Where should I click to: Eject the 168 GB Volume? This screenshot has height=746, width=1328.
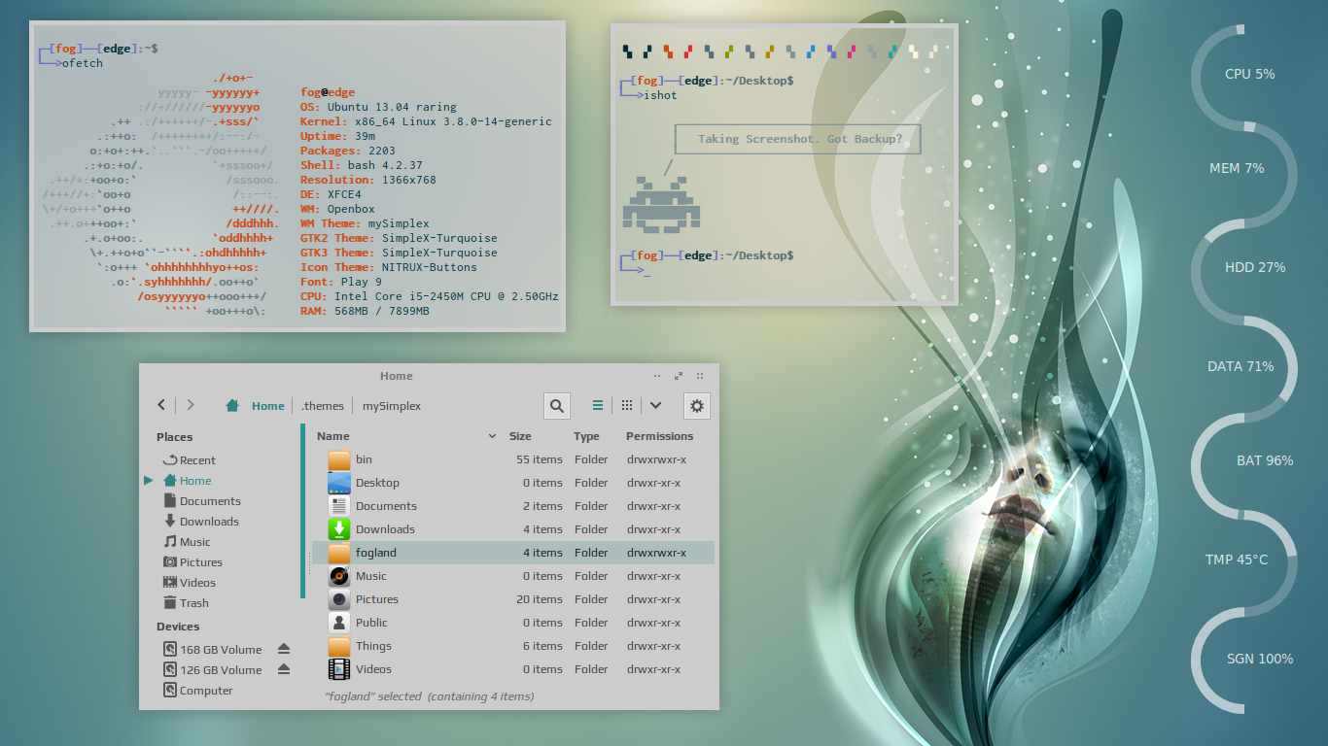[x=284, y=649]
